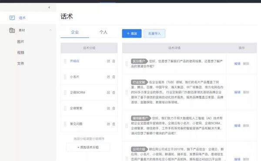Open 文件 under 素材
This screenshot has width=261, height=161.
(20, 64)
